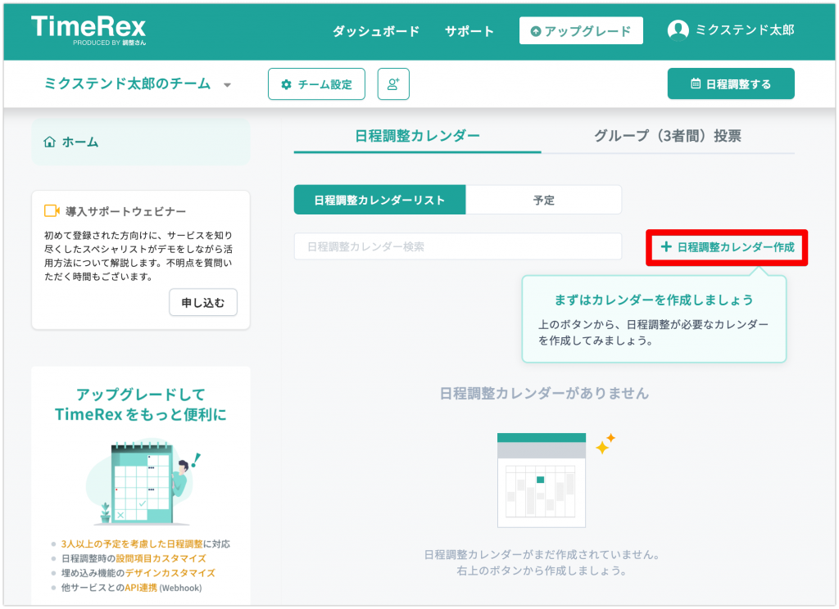Image resolution: width=839 pixels, height=609 pixels.
Task: Select the ホーム home icon in sidebar
Action: tap(51, 141)
